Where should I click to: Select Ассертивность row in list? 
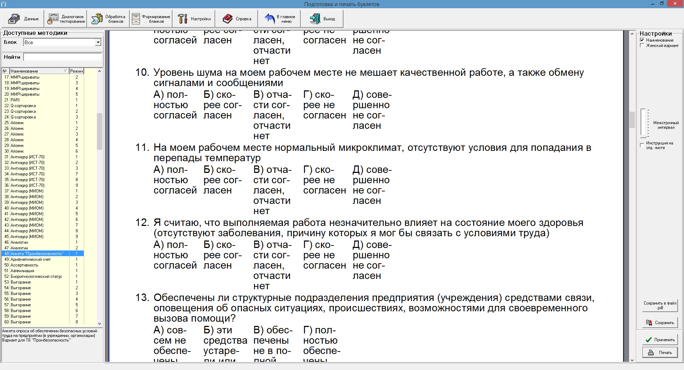click(x=24, y=265)
